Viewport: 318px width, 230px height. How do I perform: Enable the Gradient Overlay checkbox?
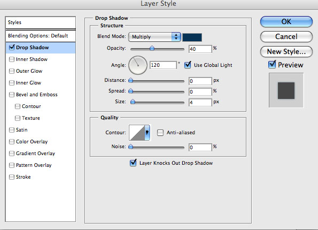[12, 154]
